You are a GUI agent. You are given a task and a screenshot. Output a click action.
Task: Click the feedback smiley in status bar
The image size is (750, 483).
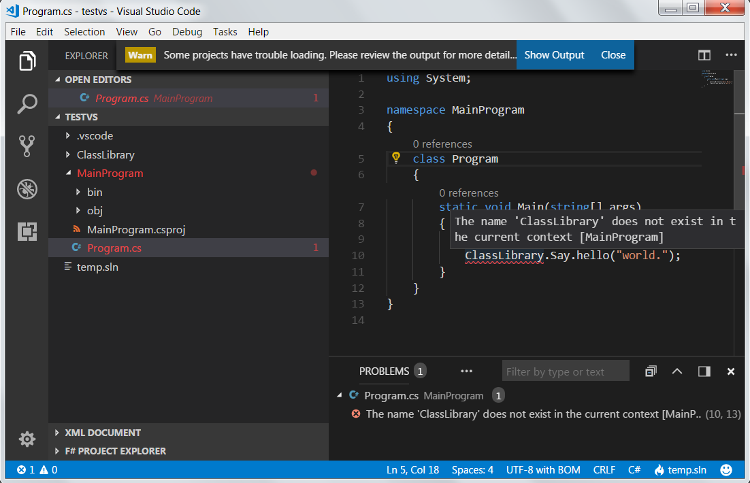726,470
